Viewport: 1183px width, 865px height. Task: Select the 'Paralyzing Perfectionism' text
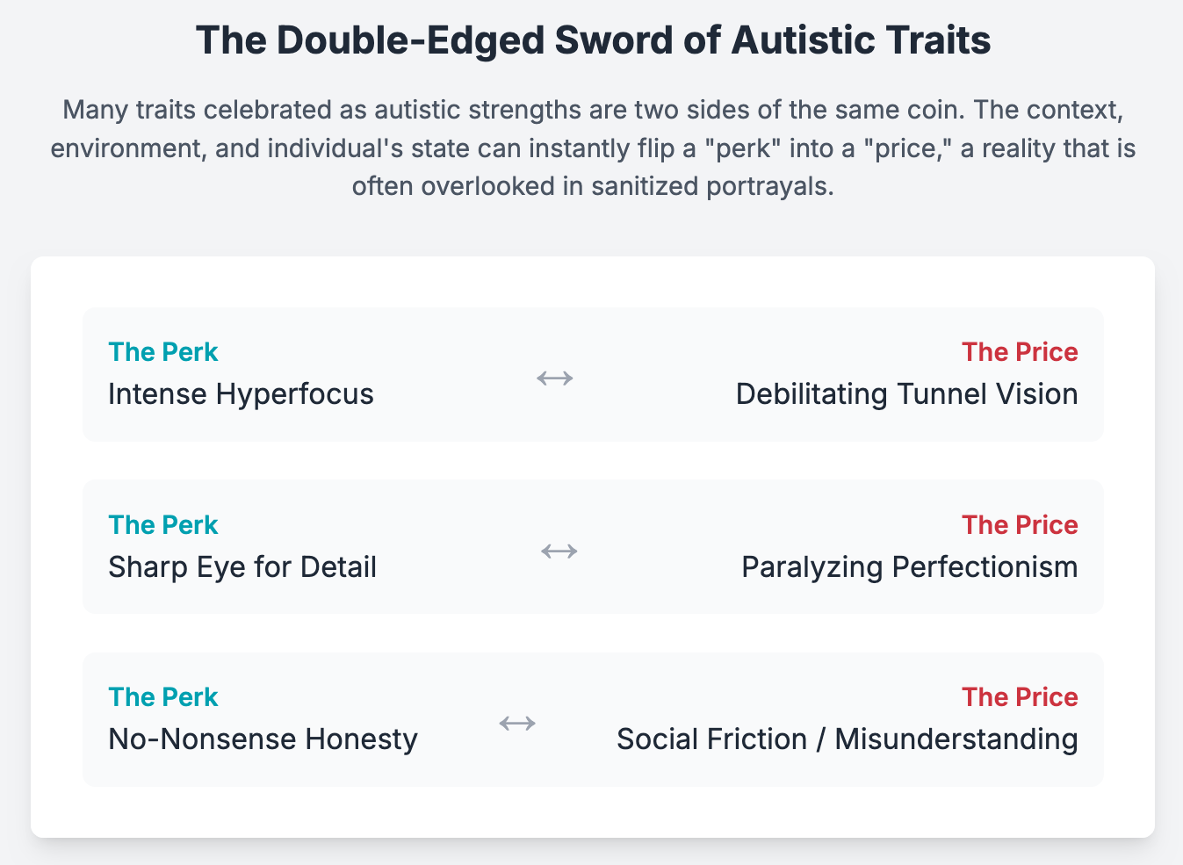(909, 566)
